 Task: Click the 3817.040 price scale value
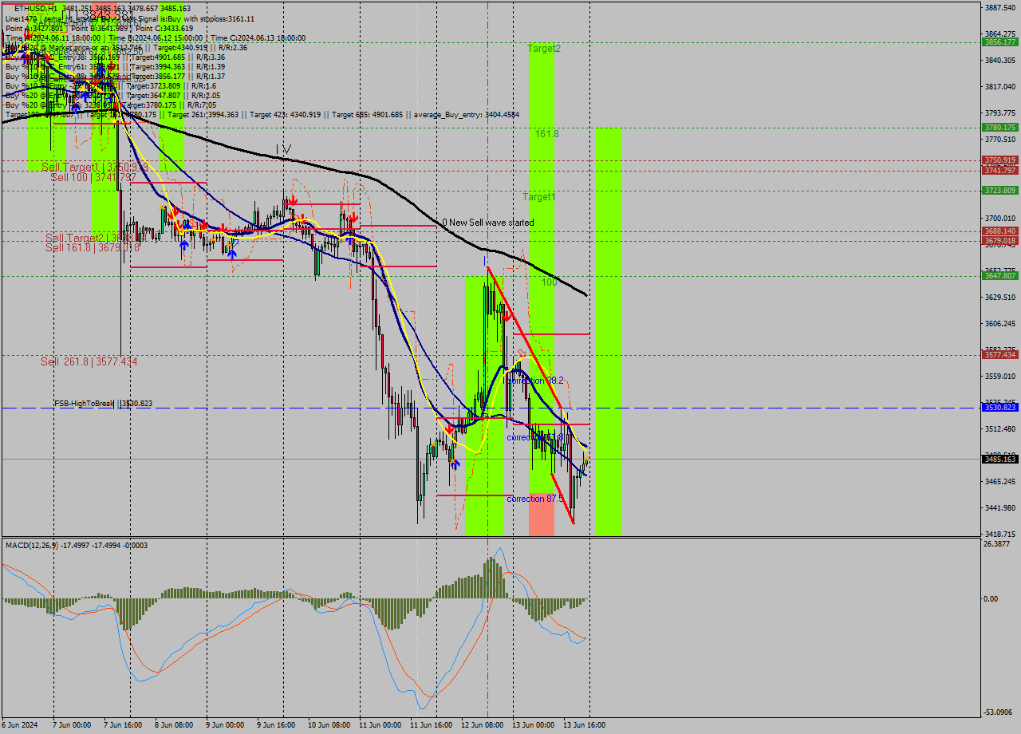1000,86
